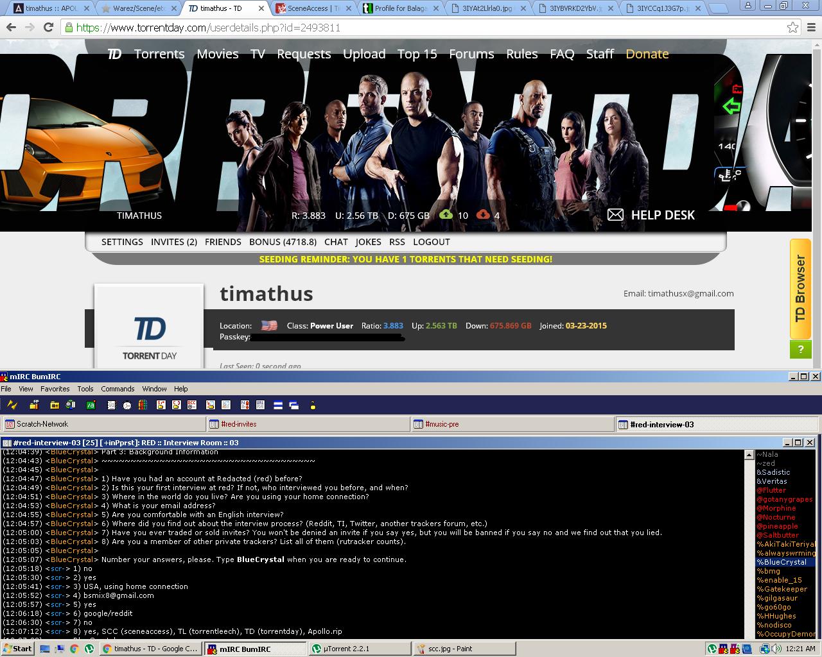Open mIRC colors palette icon
The image size is (822, 657).
pyautogui.click(x=143, y=405)
